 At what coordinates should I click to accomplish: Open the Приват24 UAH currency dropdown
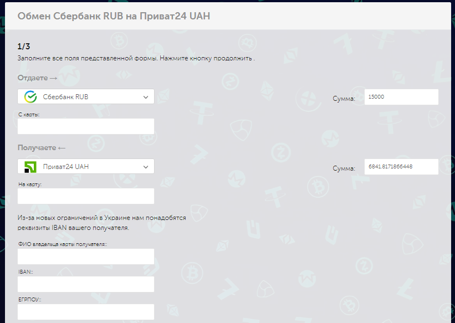click(86, 167)
